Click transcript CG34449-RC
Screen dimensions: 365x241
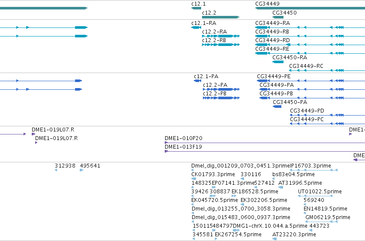[306, 67]
